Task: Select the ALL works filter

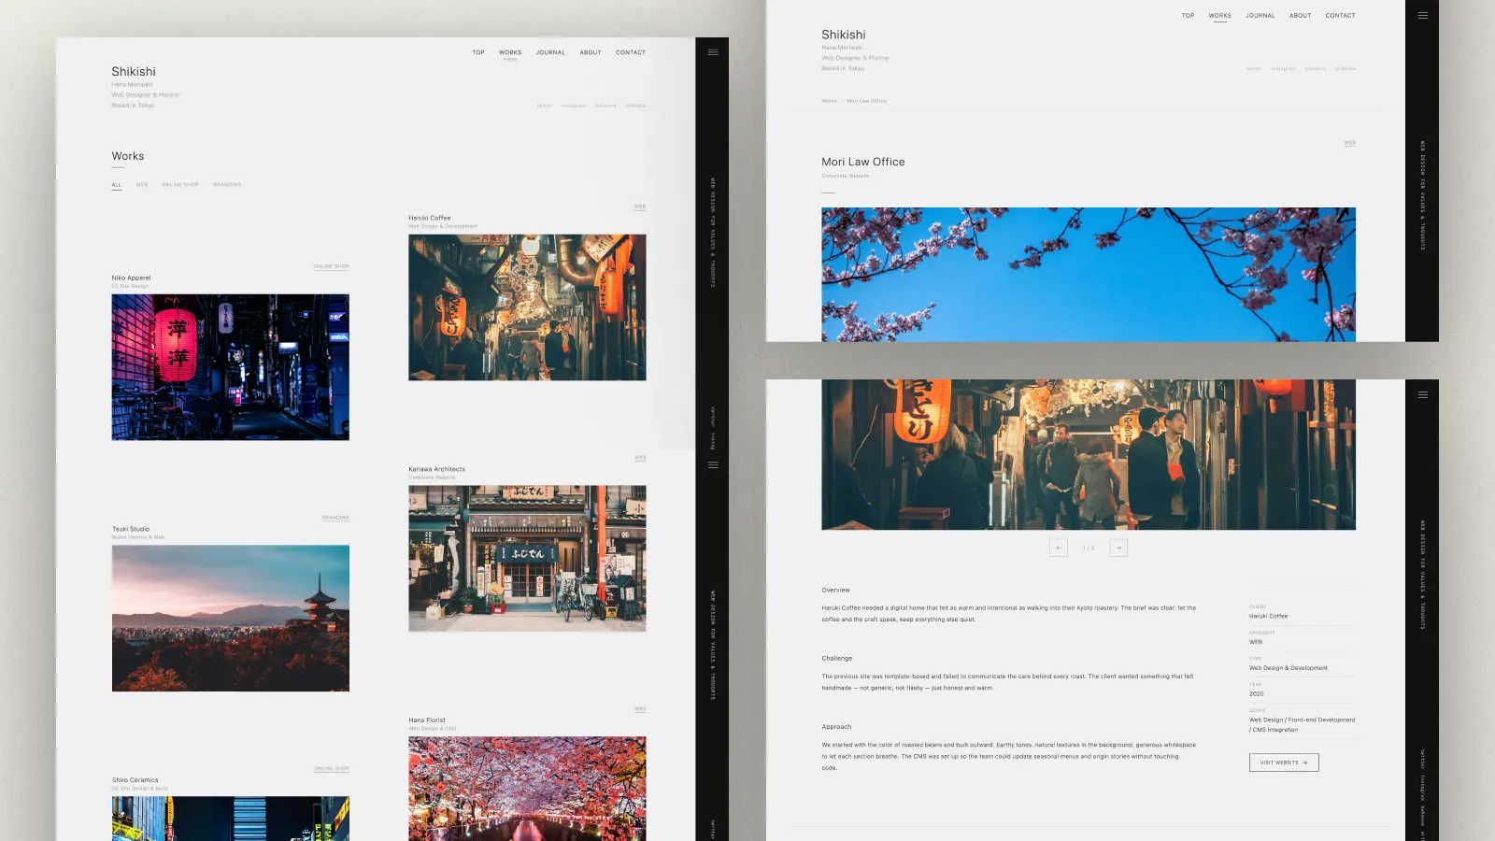Action: click(116, 184)
